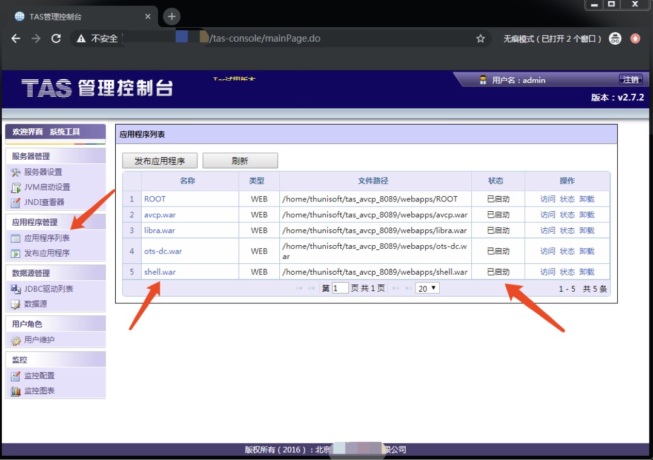Click the 应用程序列表 sidebar icon
Screen dimensions: 653x460
[x=16, y=238]
